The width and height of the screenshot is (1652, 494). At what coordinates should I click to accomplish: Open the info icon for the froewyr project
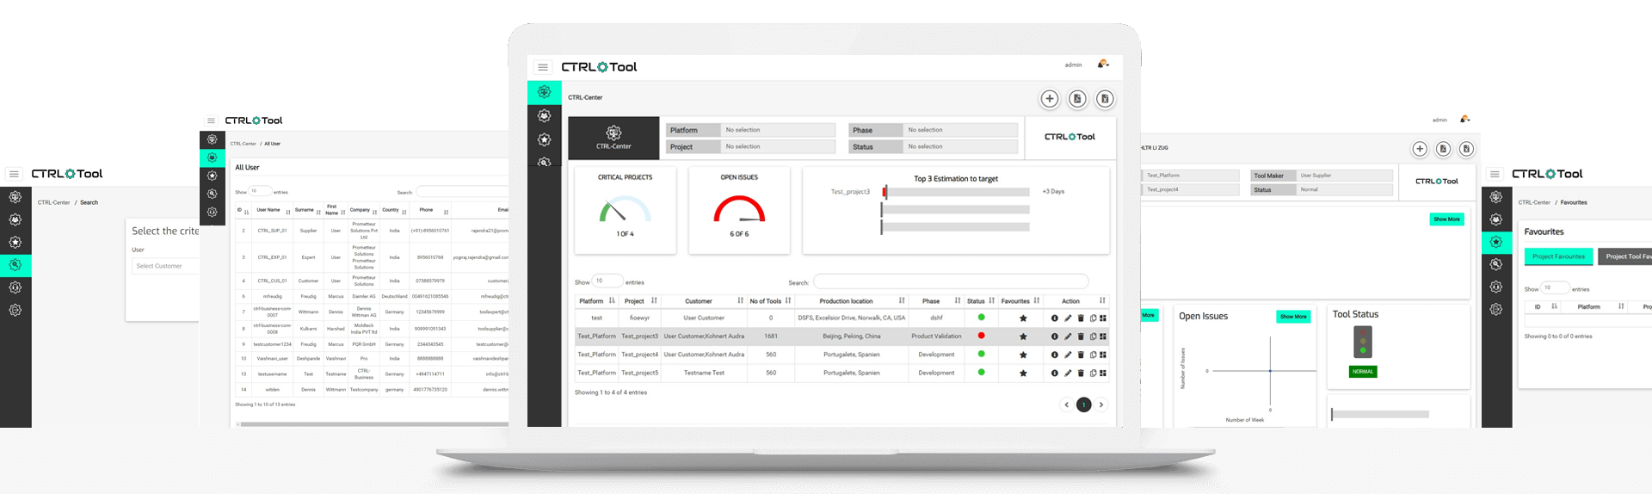point(1054,318)
